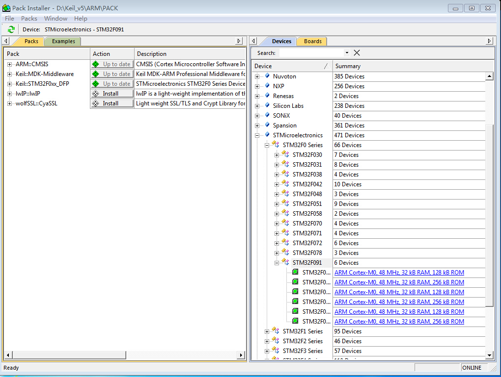This screenshot has height=377, width=501.
Task: Click the green diamond icon for Keil::MDK-Middleware
Action: [96, 74]
